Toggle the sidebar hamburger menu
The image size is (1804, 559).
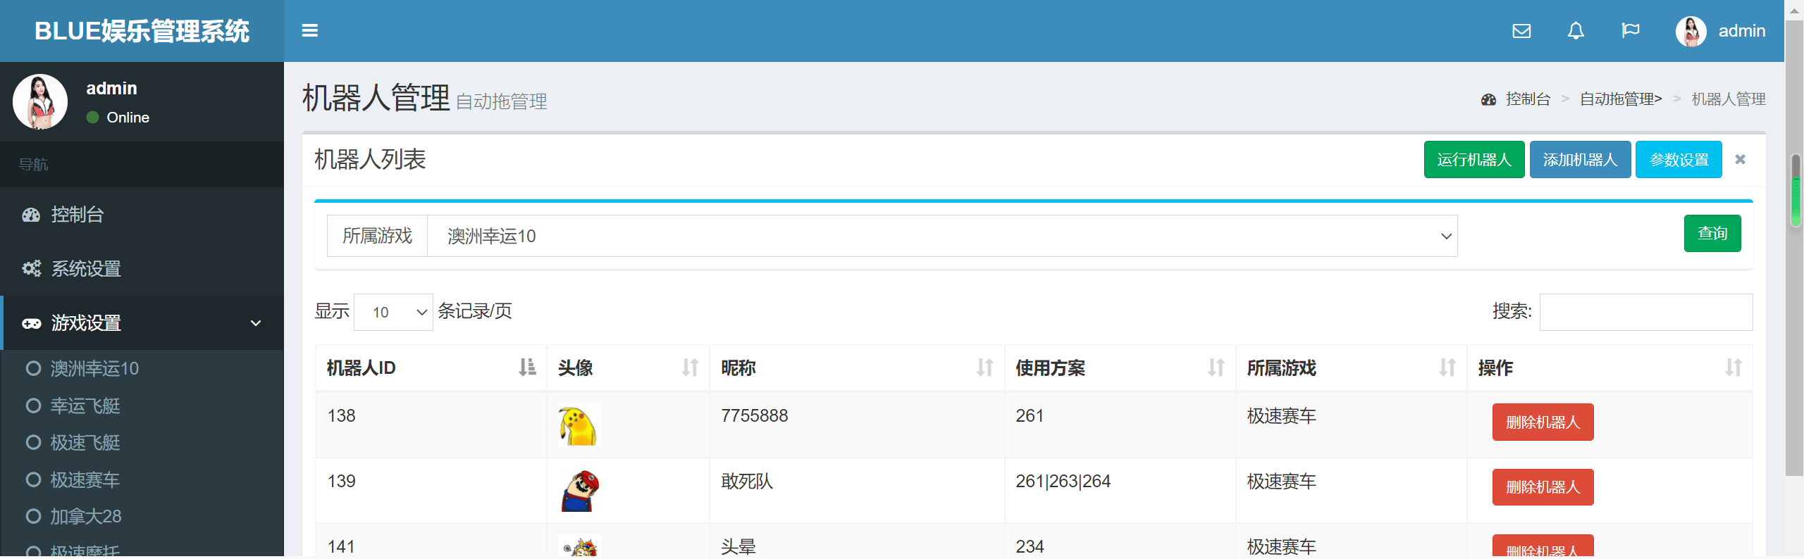[x=310, y=30]
